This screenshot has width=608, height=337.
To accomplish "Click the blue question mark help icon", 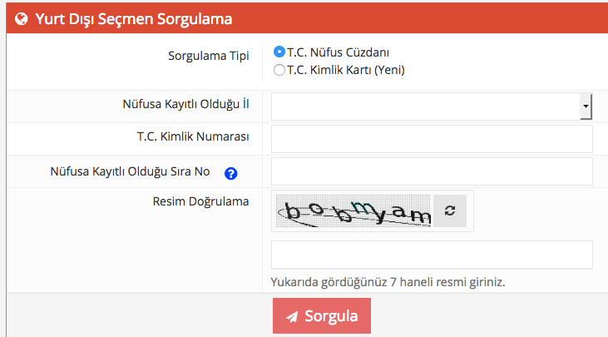I will pyautogui.click(x=231, y=173).
